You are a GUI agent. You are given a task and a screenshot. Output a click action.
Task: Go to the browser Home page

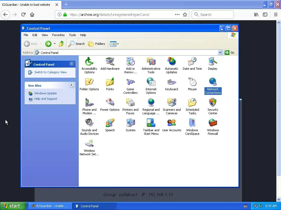[32, 14]
